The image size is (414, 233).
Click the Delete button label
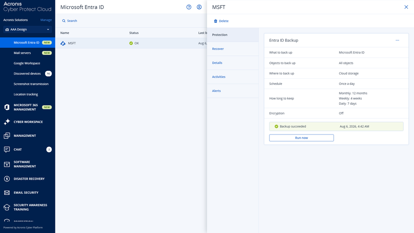[x=224, y=21]
